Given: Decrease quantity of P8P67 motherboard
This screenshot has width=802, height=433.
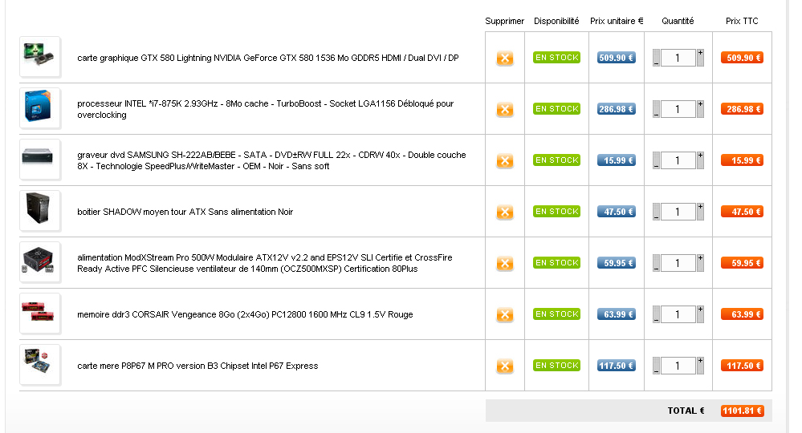Looking at the screenshot, I should click(x=657, y=370).
